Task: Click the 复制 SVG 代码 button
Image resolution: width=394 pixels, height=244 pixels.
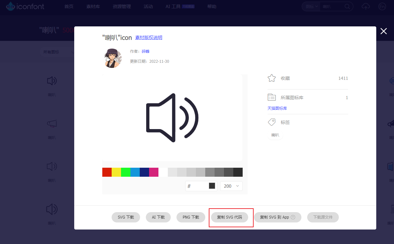Action: (x=229, y=217)
